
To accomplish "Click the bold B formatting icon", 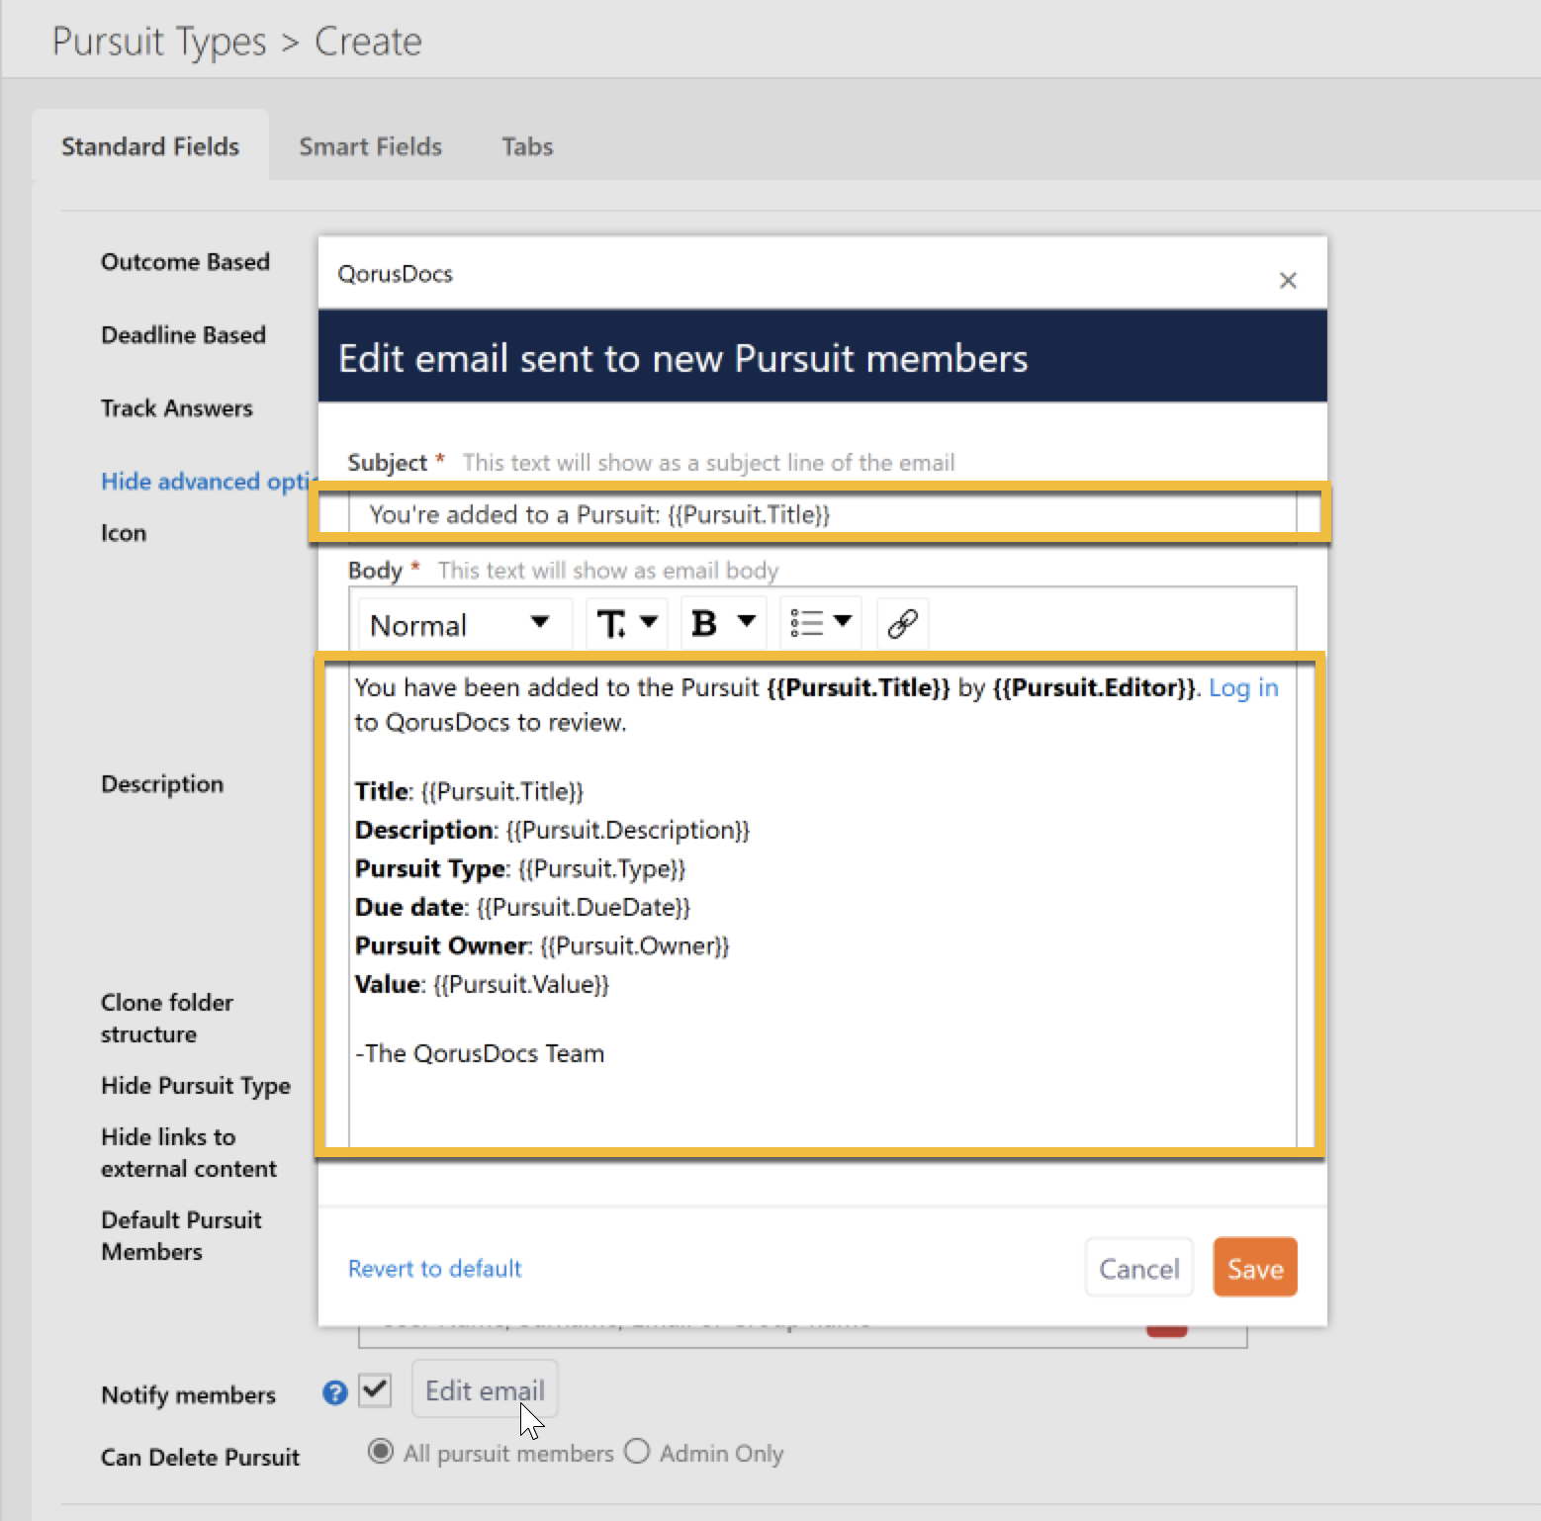I will (704, 624).
